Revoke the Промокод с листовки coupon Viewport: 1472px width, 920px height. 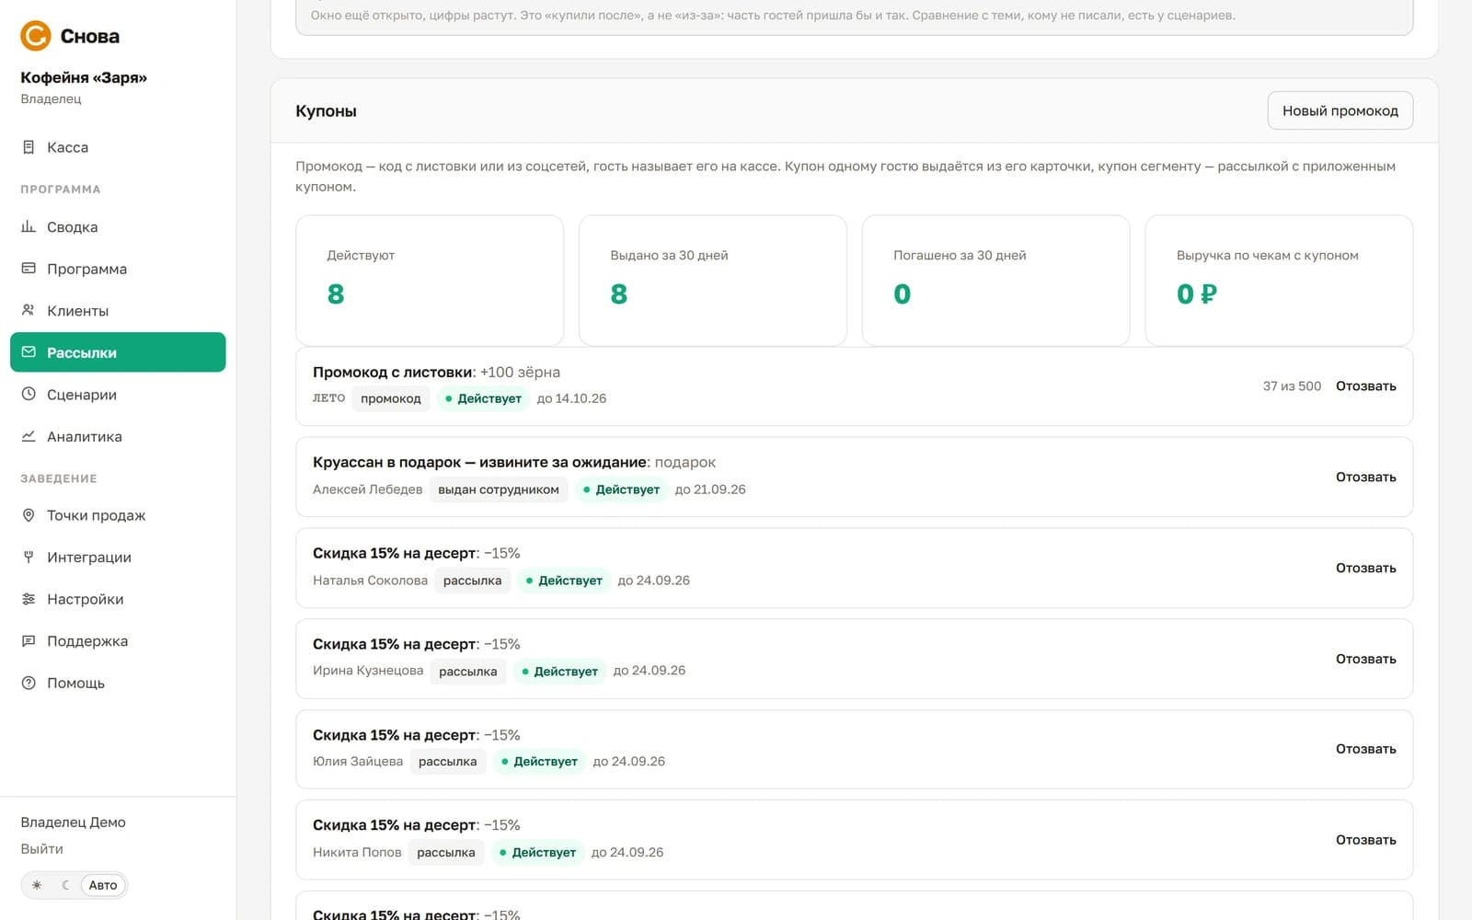1365,386
